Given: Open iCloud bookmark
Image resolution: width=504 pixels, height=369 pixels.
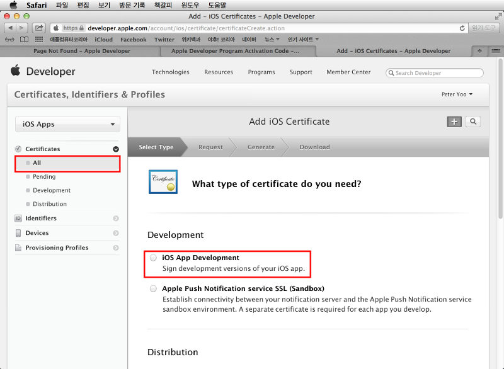Looking at the screenshot, I should tap(103, 40).
